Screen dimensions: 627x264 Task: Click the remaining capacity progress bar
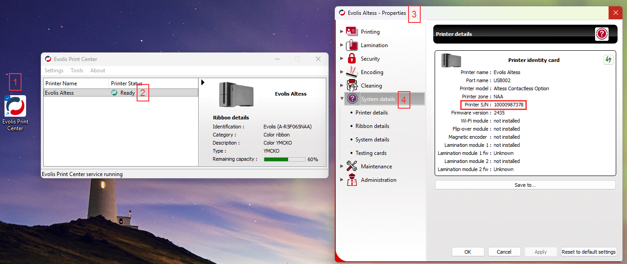click(x=285, y=159)
